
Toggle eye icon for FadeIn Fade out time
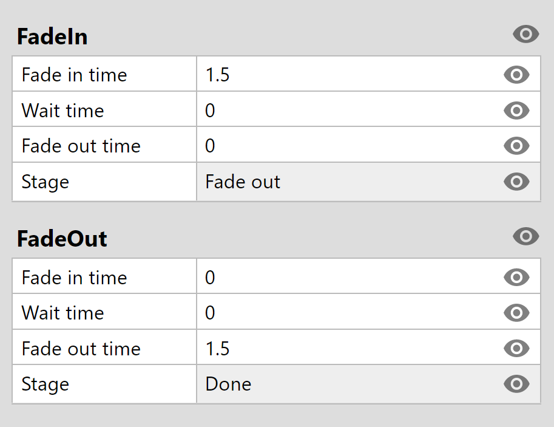[x=516, y=146]
